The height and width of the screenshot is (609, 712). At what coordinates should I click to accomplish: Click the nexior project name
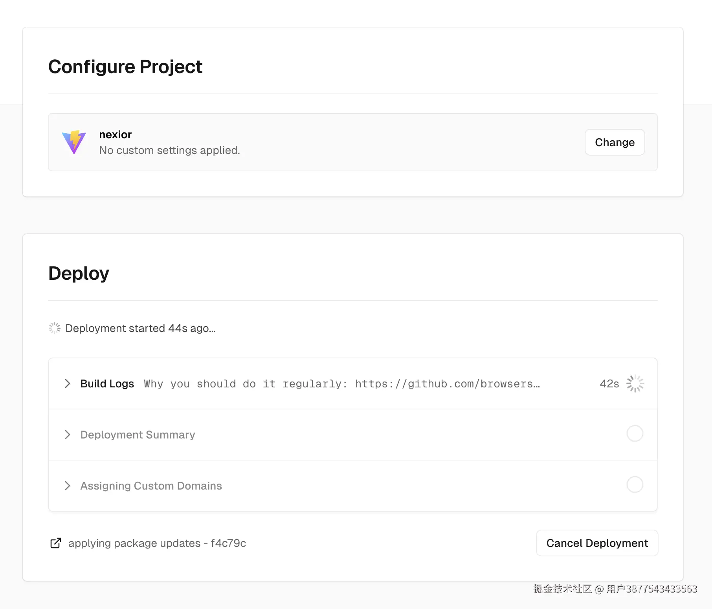tap(115, 134)
